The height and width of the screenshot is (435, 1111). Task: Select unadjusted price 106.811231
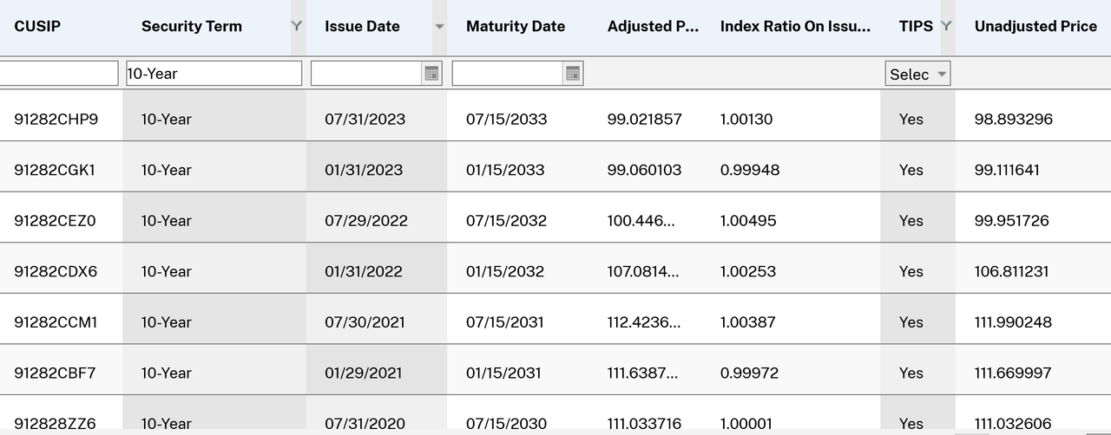(1012, 271)
